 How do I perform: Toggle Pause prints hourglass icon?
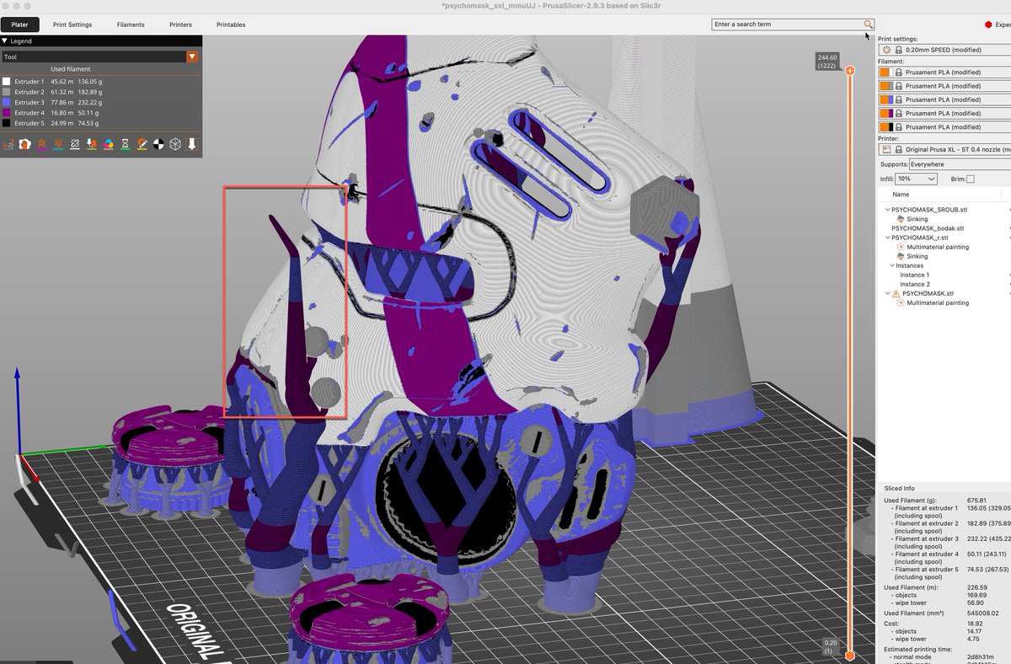126,145
